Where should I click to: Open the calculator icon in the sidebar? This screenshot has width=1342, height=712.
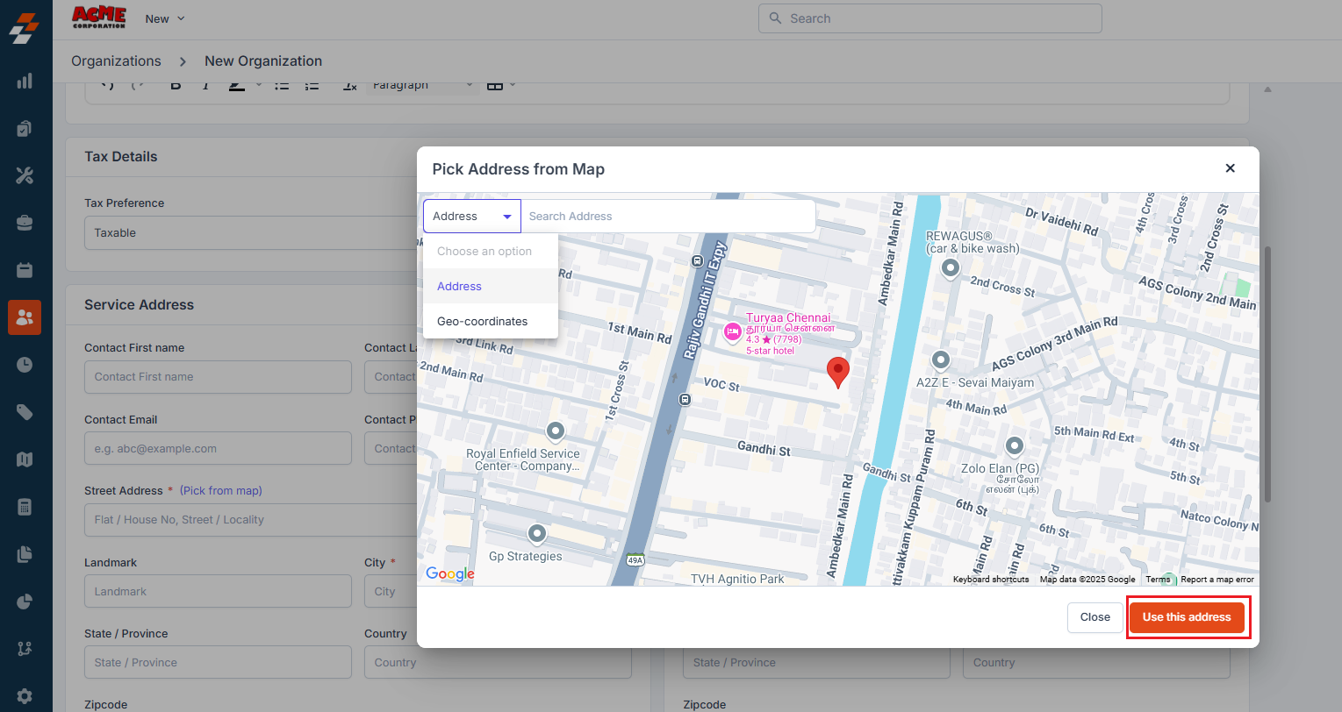point(25,507)
